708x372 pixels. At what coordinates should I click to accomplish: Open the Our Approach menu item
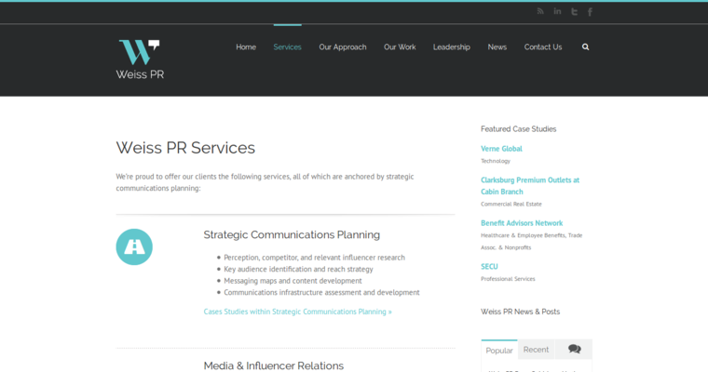[x=343, y=46]
